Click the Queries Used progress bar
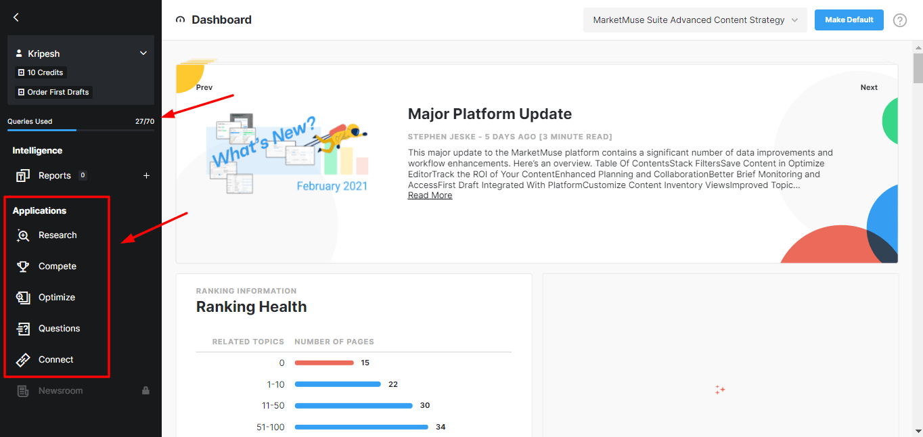The height and width of the screenshot is (437, 923). [81, 129]
